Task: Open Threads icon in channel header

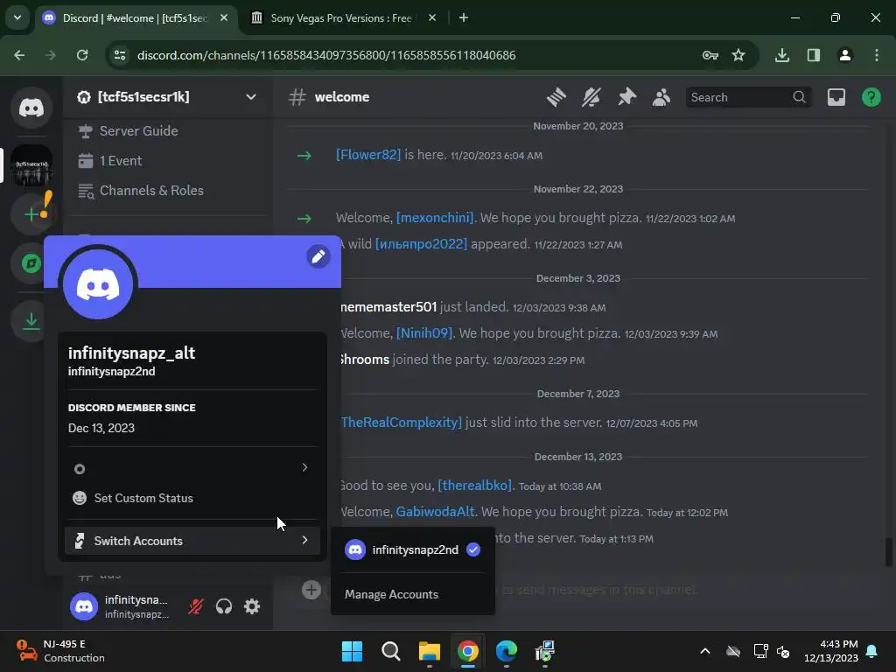Action: (556, 97)
